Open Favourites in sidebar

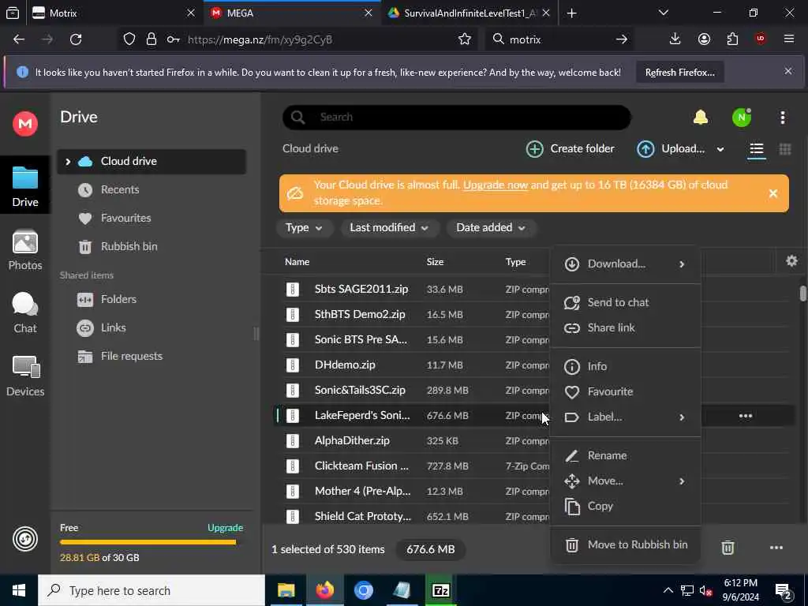(x=151, y=218)
